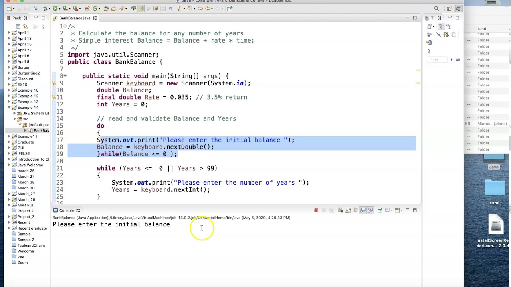This screenshot has width=511, height=287.
Task: Click the Kind column header in Finder
Action: [x=482, y=29]
